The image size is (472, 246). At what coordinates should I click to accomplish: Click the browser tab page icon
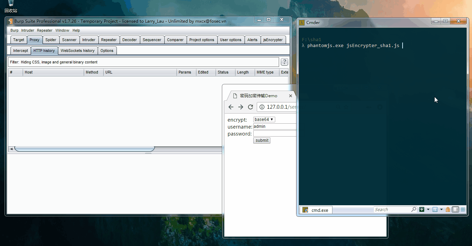(235, 96)
